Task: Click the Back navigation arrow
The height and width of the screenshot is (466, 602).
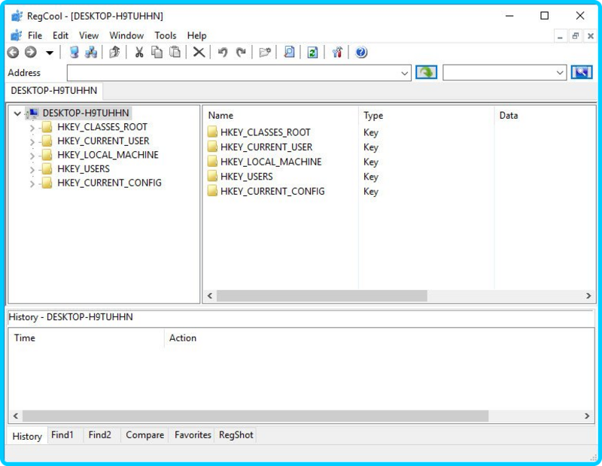Action: [13, 52]
